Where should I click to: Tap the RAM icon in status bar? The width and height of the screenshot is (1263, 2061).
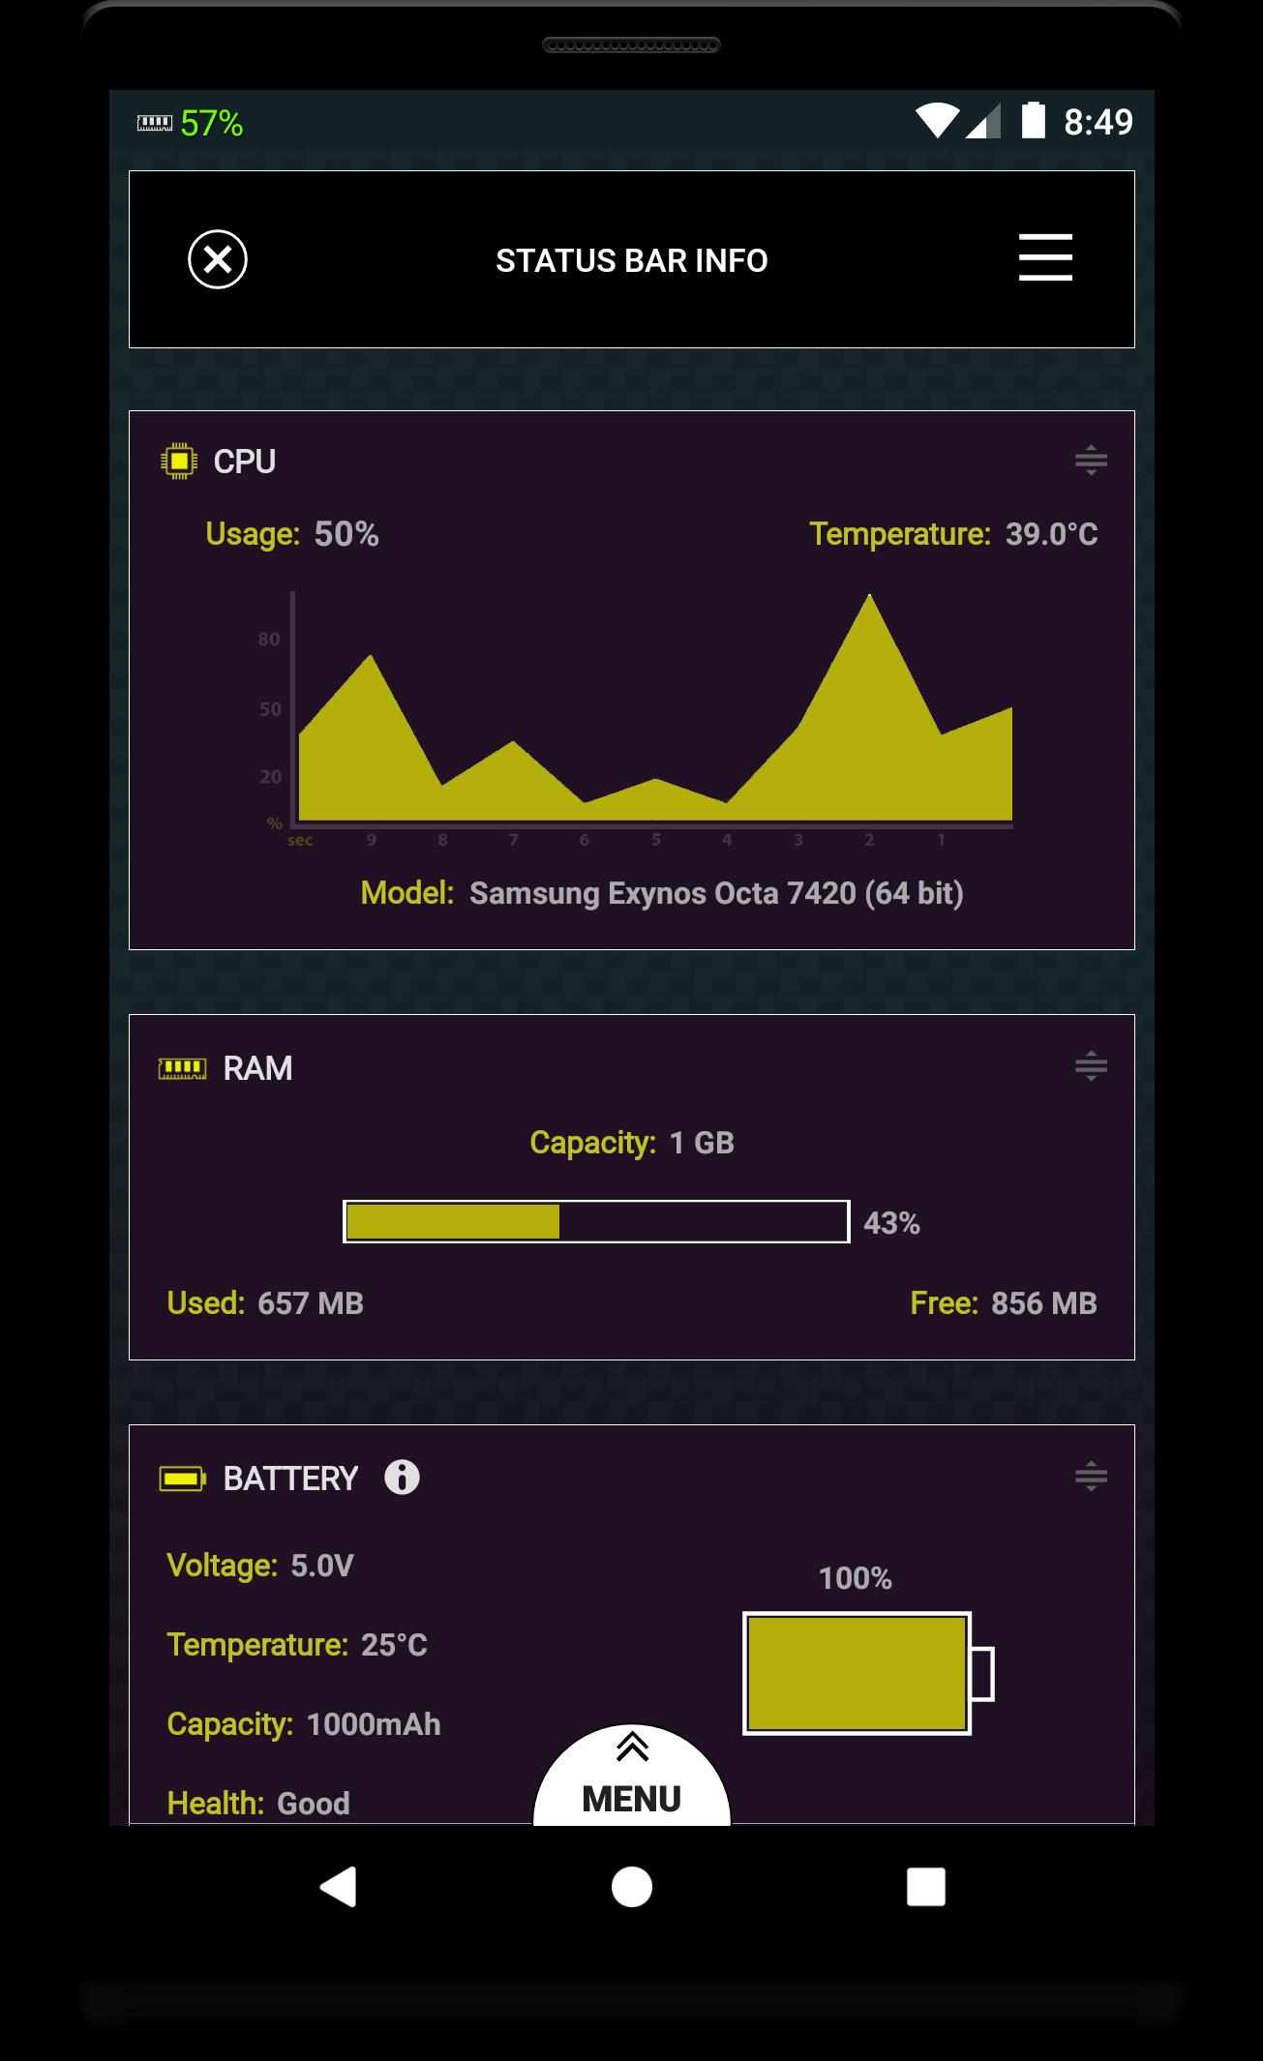point(155,123)
